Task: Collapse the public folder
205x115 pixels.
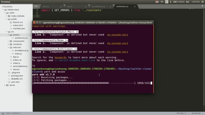Action: point(7,19)
